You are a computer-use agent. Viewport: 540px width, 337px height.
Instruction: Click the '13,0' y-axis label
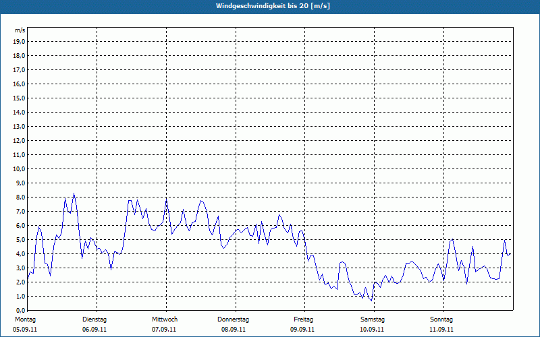[x=19, y=127]
